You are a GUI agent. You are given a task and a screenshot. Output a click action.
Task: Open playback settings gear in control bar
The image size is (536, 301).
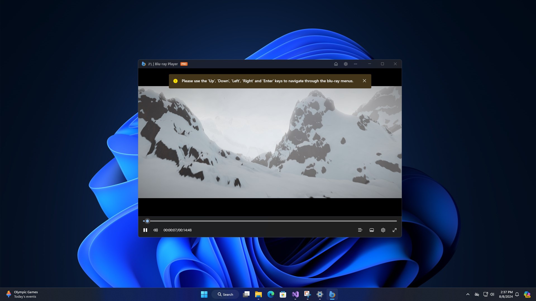coord(383,230)
